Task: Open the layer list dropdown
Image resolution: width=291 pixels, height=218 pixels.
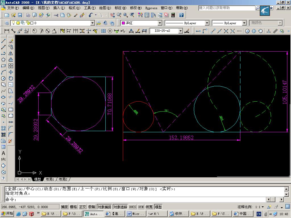Action: pyautogui.click(x=92, y=23)
